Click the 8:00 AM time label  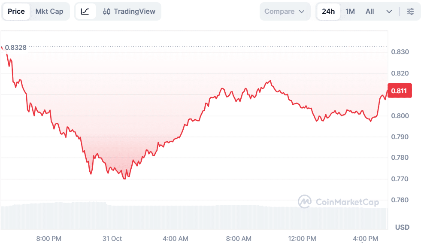click(239, 238)
